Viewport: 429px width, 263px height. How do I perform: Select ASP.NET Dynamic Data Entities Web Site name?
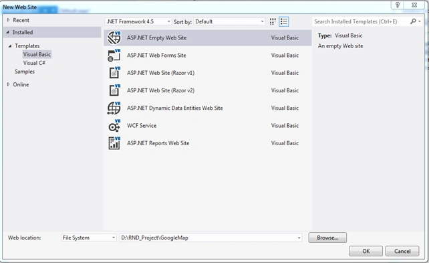click(175, 108)
